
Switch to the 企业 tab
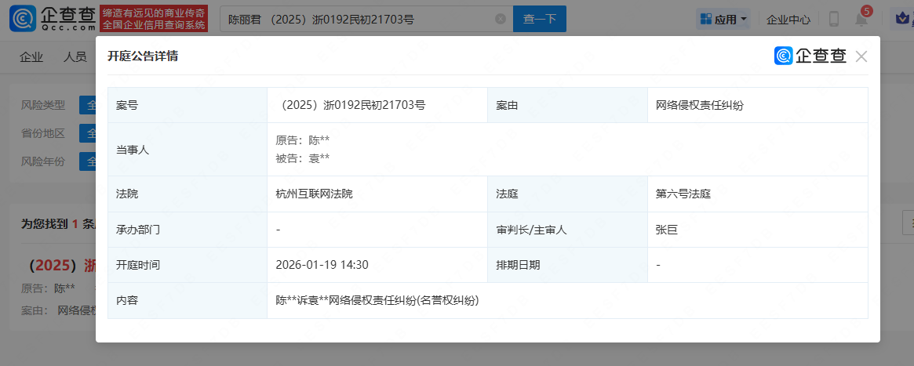[x=31, y=56]
